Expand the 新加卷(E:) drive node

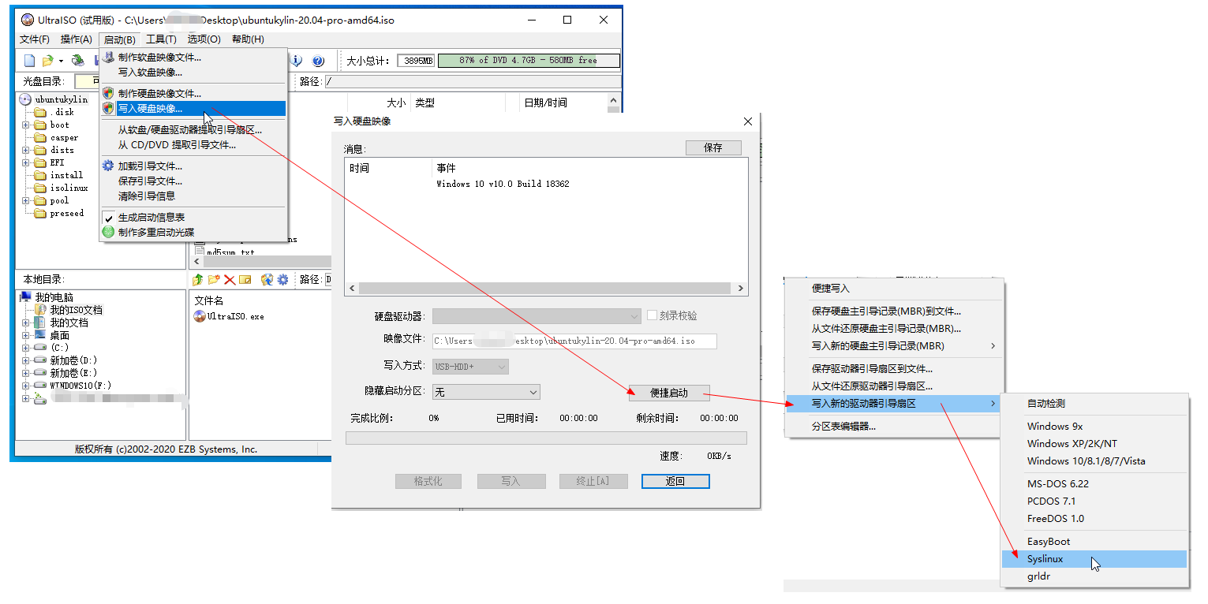(26, 373)
